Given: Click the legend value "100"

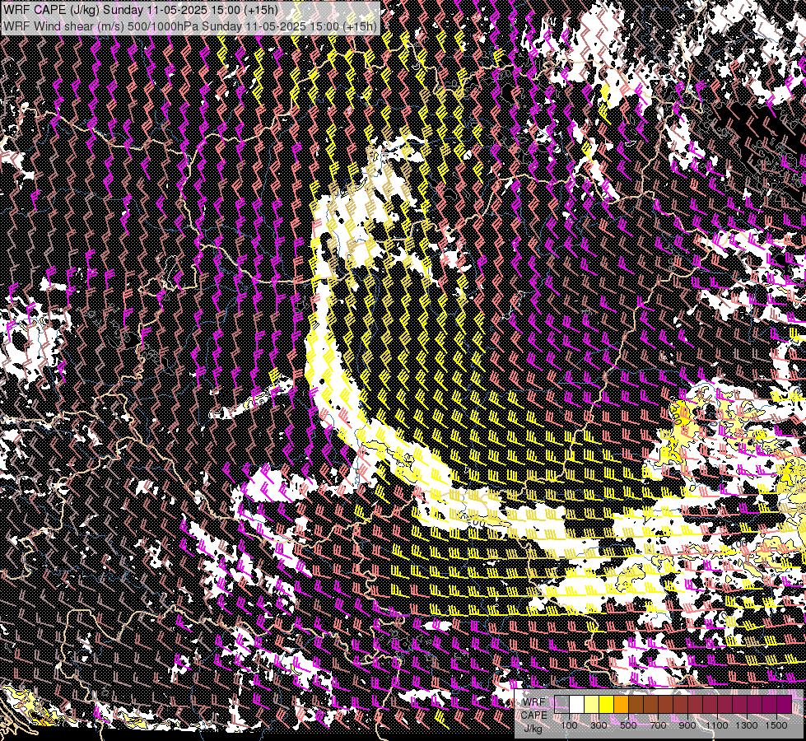Looking at the screenshot, I should coord(569,725).
